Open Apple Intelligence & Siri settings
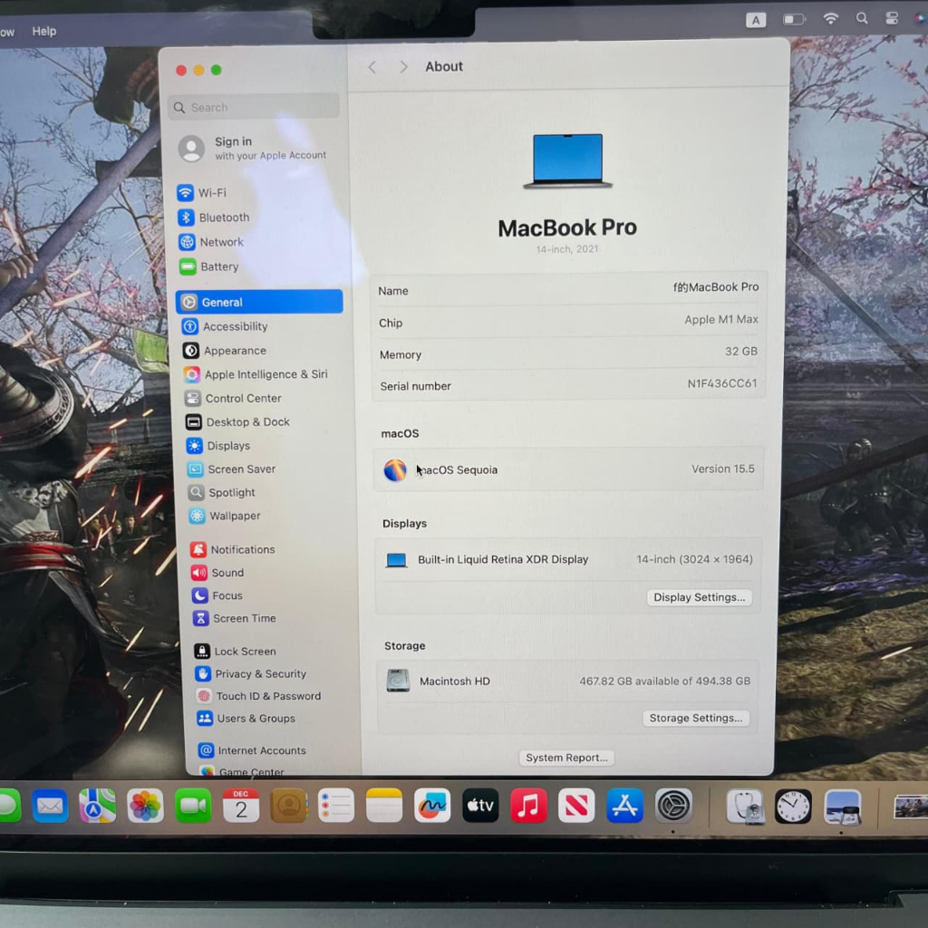Viewport: 928px width, 928px height. (265, 374)
